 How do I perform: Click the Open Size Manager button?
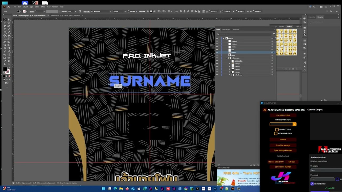[283, 145]
